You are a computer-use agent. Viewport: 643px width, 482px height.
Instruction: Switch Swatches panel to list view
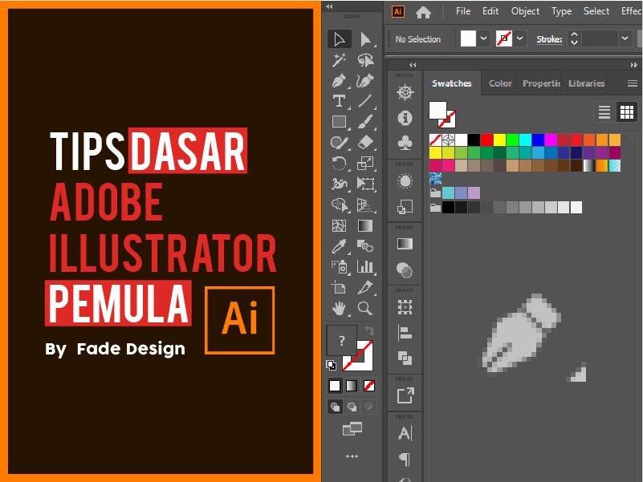(x=604, y=111)
